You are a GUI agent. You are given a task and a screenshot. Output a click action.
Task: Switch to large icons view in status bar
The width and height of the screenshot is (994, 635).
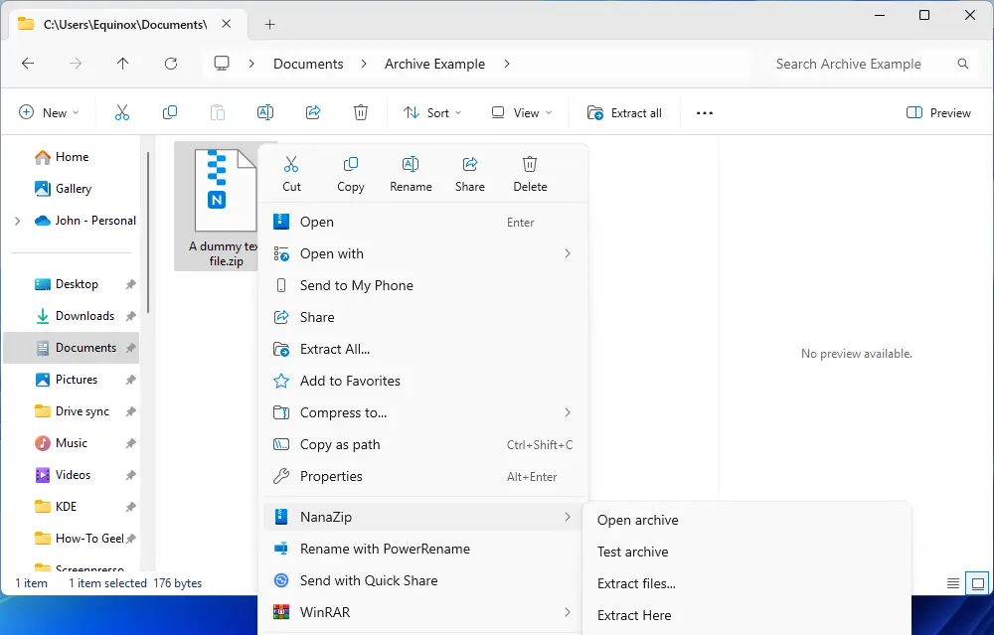tap(977, 583)
